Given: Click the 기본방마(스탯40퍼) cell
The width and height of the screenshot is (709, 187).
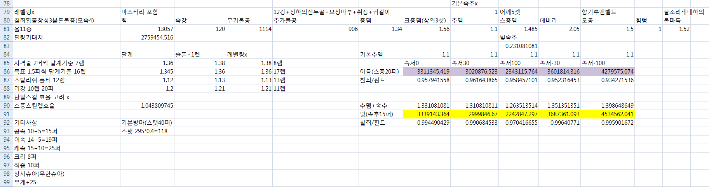Looking at the screenshot, I should 146,123.
